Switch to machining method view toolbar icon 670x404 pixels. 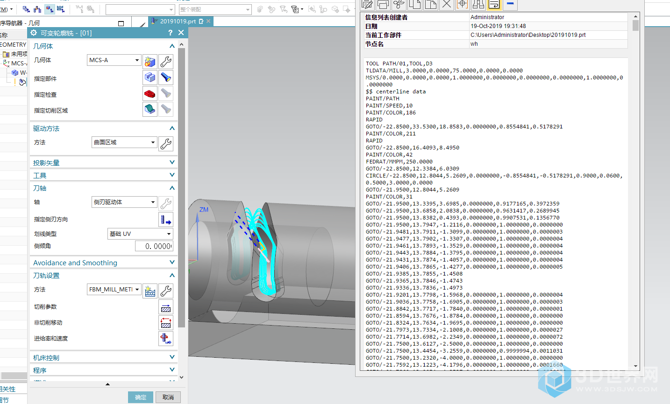click(61, 9)
